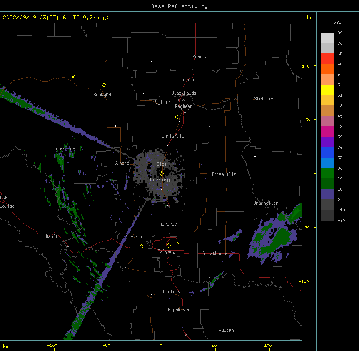Select the yellow diamond marker below RedDeer

pos(177,117)
